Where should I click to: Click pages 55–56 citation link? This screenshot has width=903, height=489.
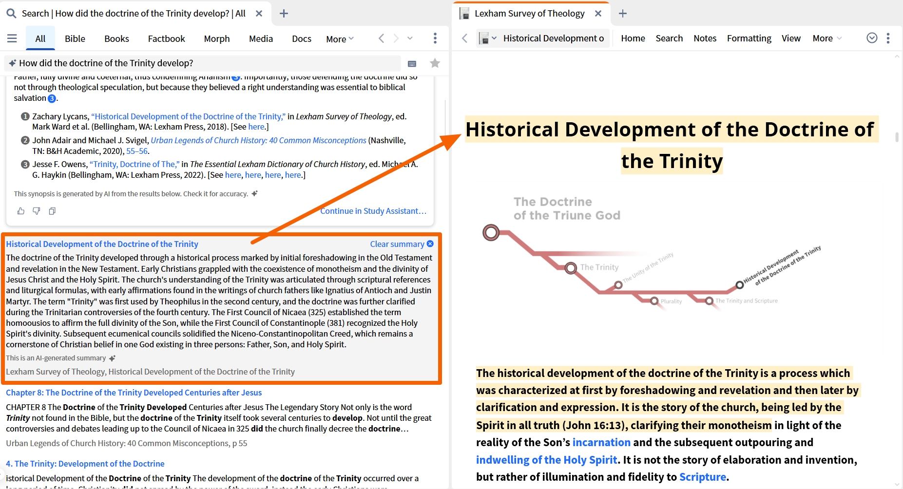137,151
